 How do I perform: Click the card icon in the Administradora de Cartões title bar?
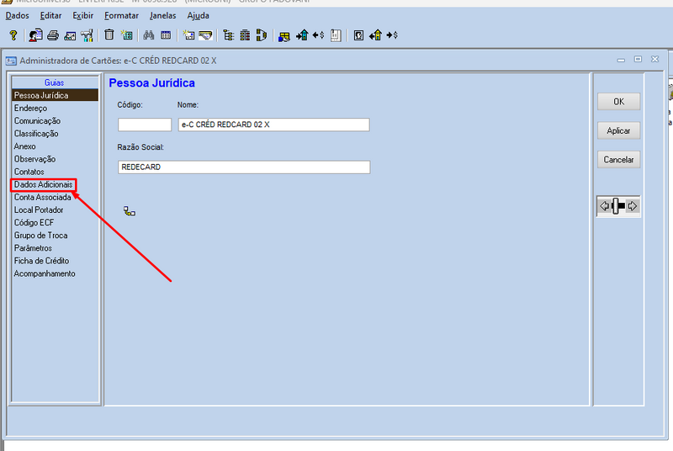[x=11, y=61]
